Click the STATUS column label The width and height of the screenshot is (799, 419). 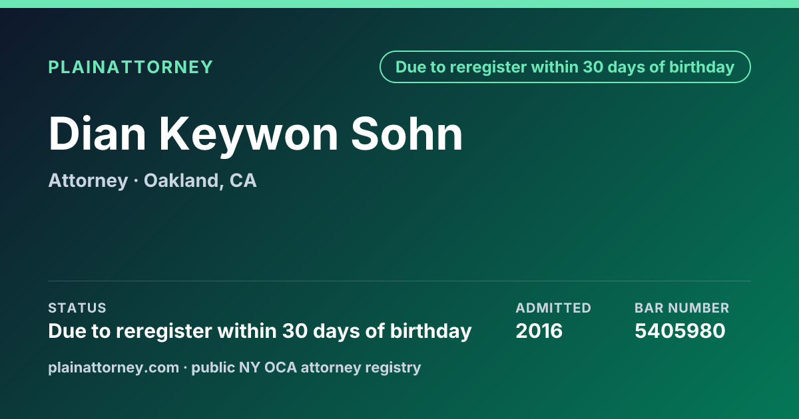click(77, 308)
